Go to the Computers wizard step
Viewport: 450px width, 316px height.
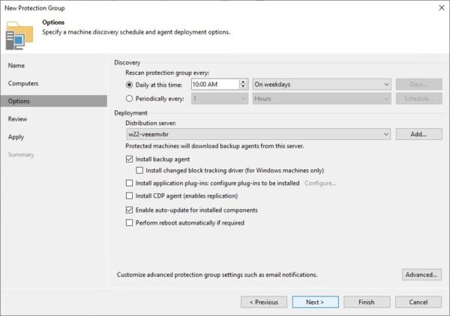coord(23,83)
